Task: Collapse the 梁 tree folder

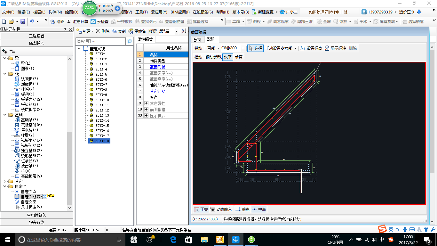Action: coord(4,58)
